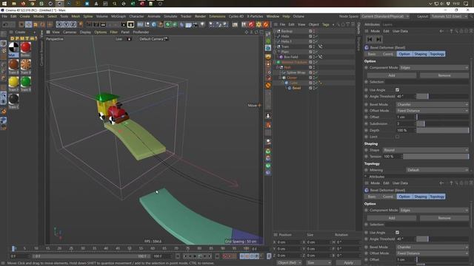Toggle Bevel object enable checkmark
The height and width of the screenshot is (266, 474).
(316, 88)
